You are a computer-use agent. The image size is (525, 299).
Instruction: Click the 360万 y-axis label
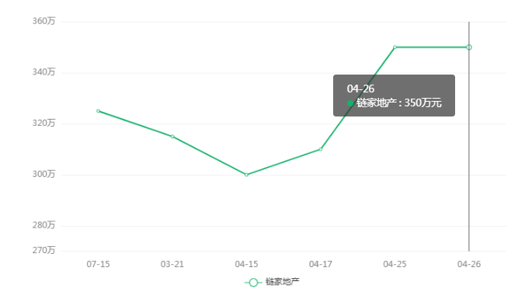pyautogui.click(x=43, y=21)
